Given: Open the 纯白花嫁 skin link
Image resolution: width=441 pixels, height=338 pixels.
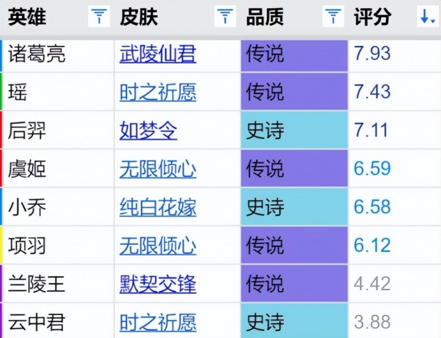Looking at the screenshot, I should (158, 208).
